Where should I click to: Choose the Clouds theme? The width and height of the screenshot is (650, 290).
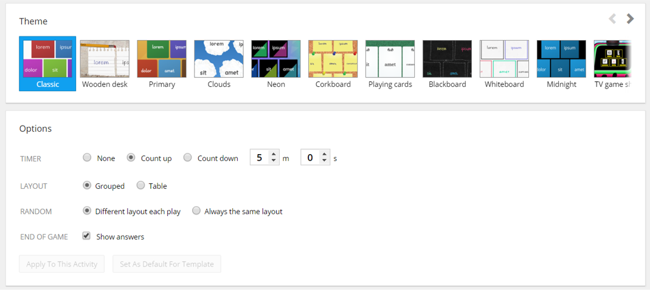[x=219, y=59]
